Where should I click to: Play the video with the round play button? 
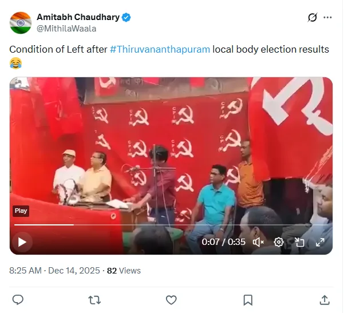pyautogui.click(x=22, y=242)
